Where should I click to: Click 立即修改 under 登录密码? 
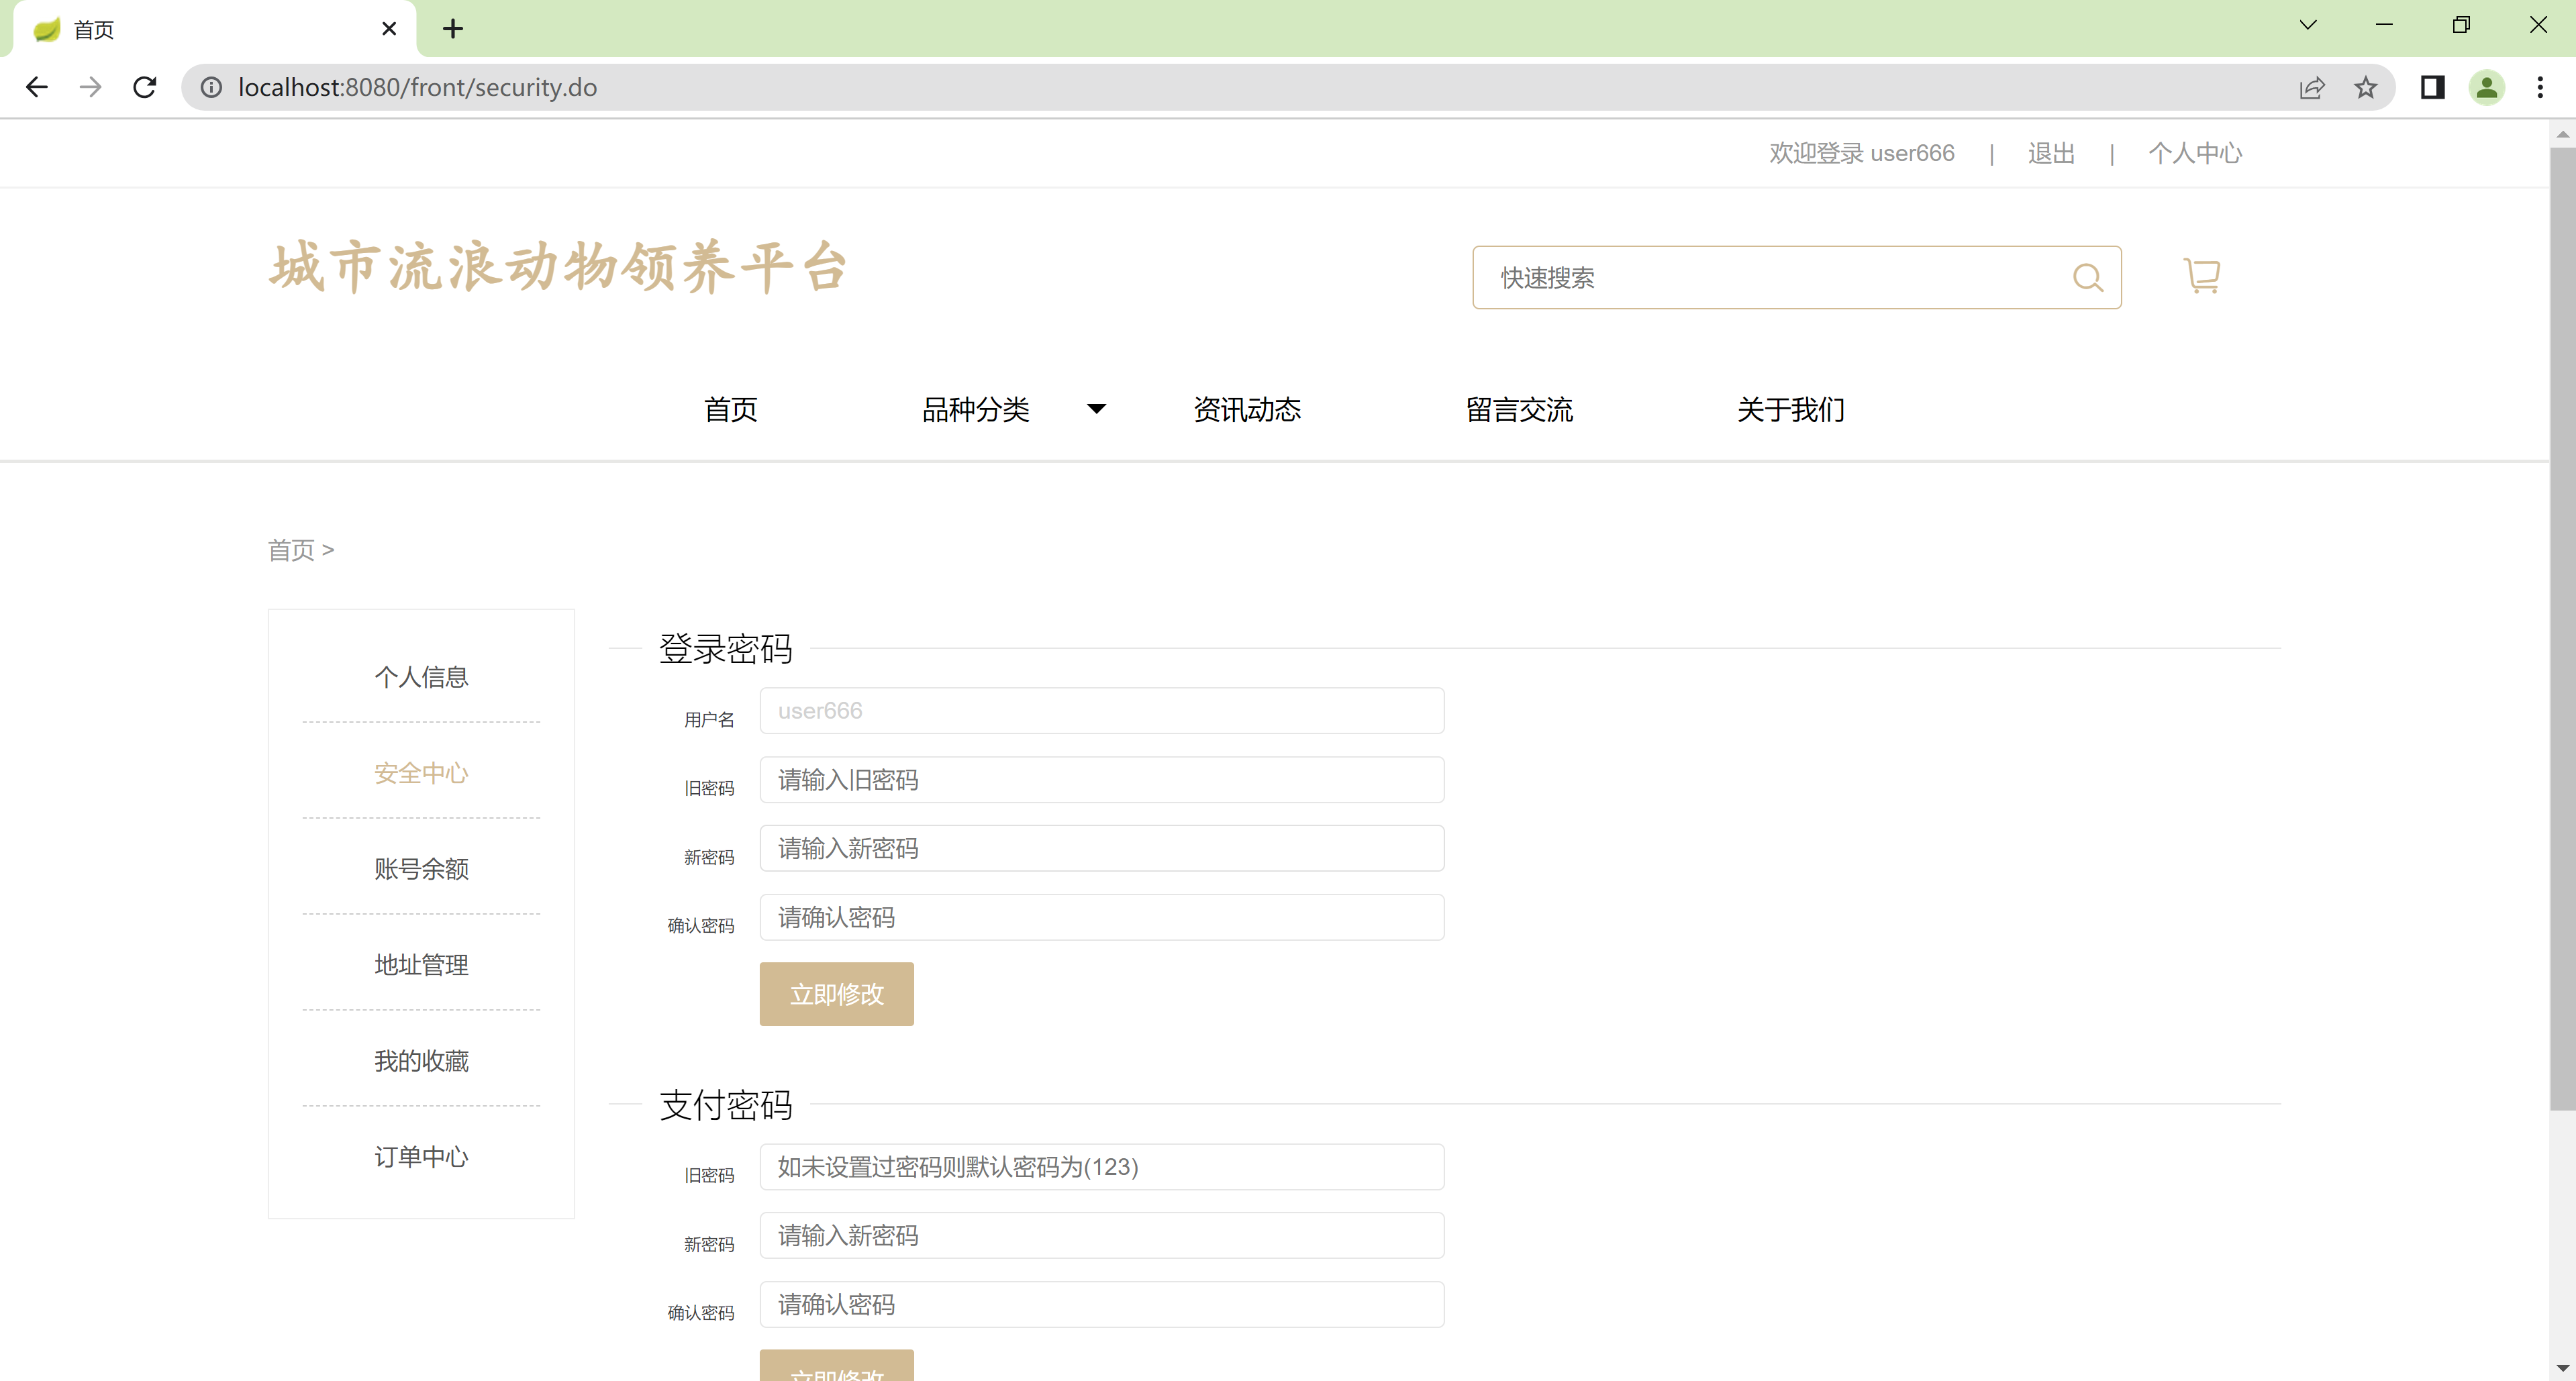pyautogui.click(x=837, y=994)
